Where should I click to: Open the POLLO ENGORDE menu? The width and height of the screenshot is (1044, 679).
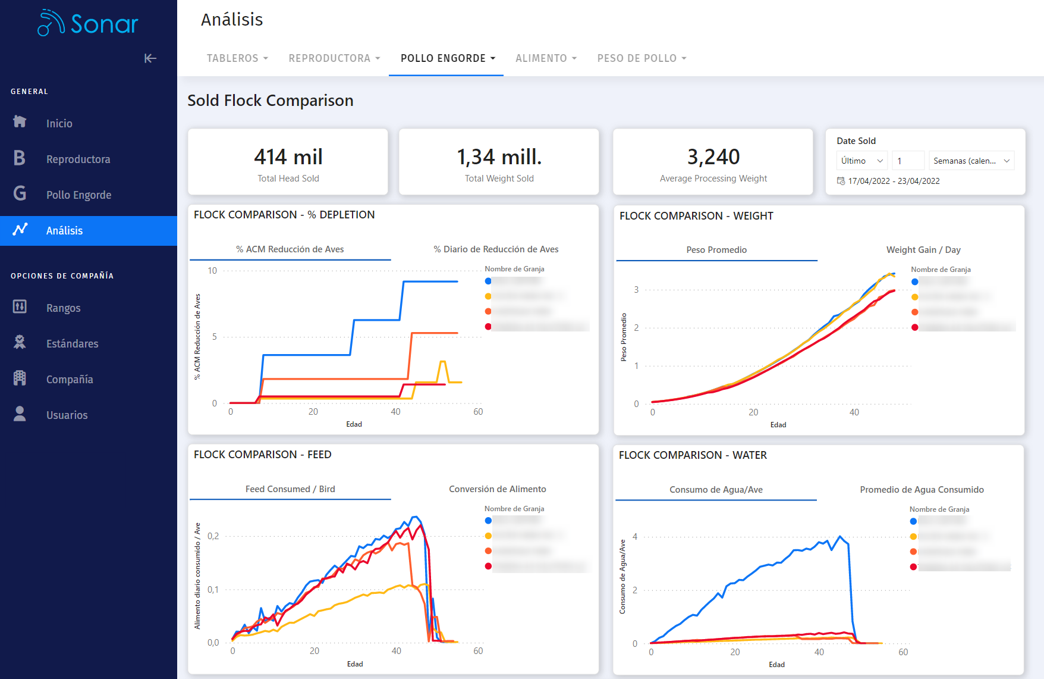pyautogui.click(x=448, y=58)
